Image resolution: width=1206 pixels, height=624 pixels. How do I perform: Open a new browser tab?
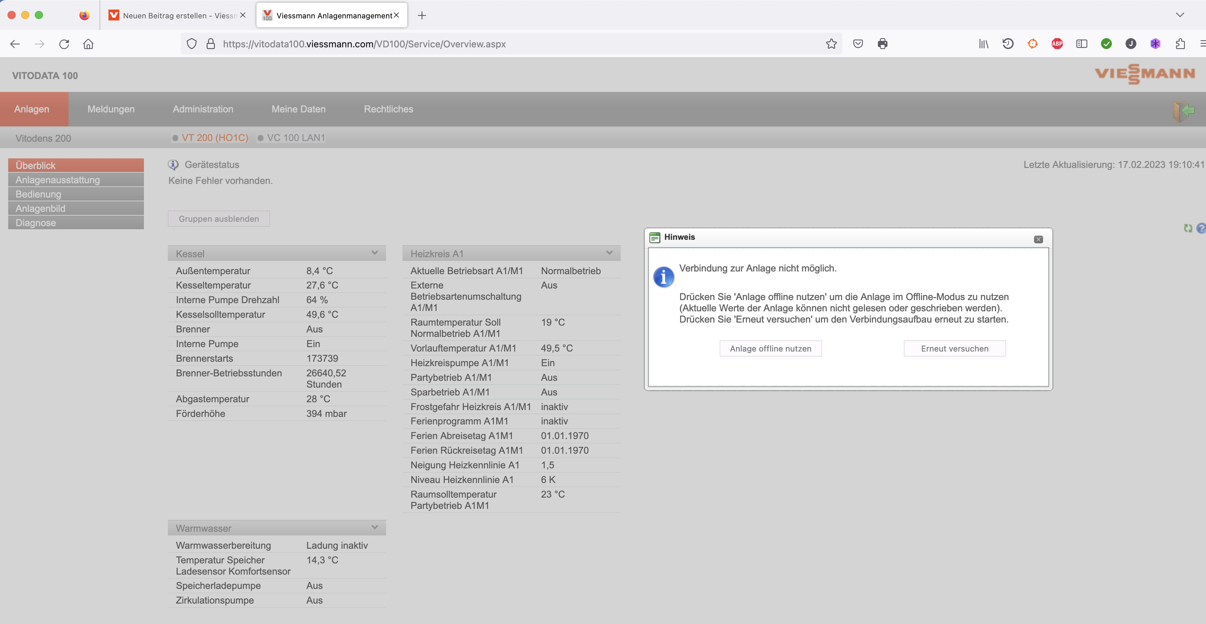422,15
